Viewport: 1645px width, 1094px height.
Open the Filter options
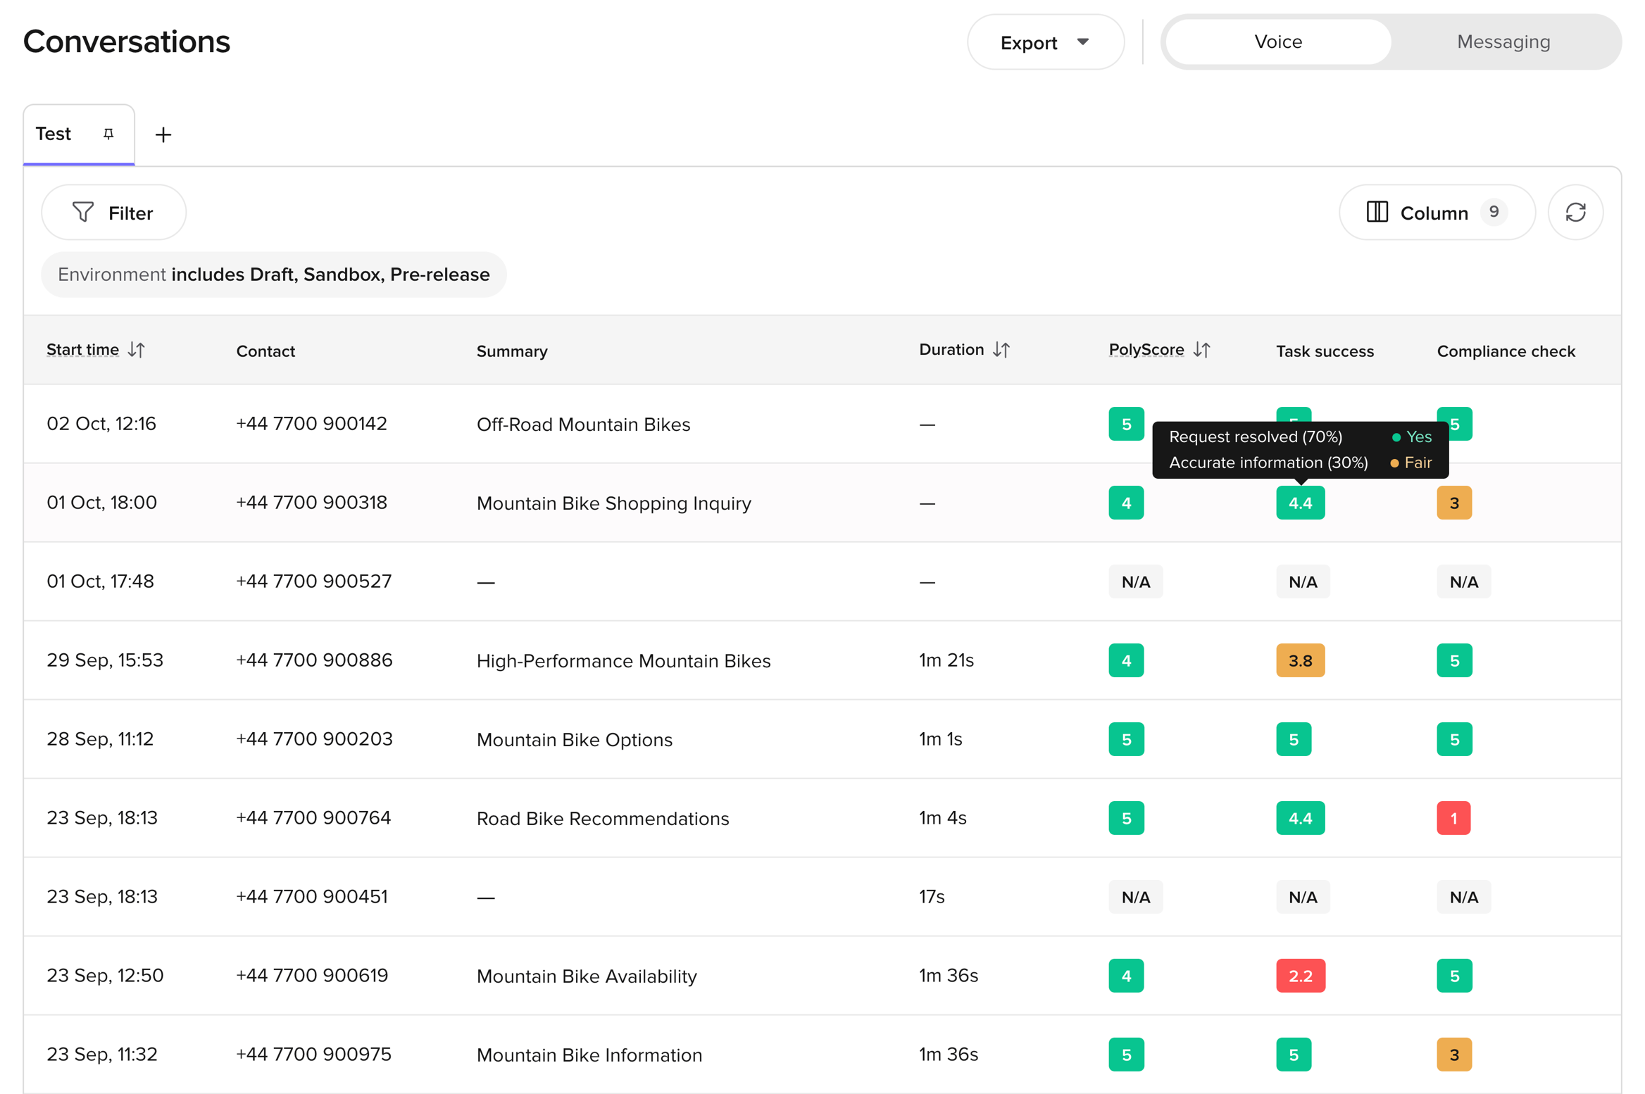pyautogui.click(x=113, y=213)
